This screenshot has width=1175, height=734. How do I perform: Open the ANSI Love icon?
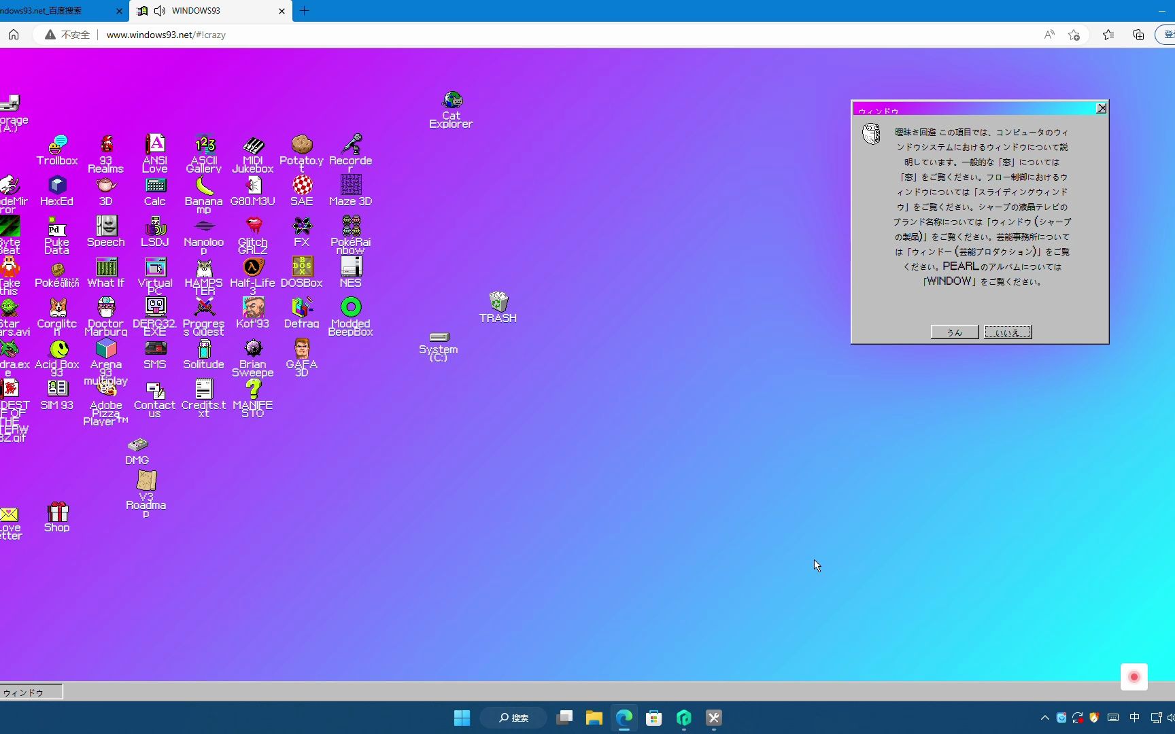pyautogui.click(x=155, y=154)
